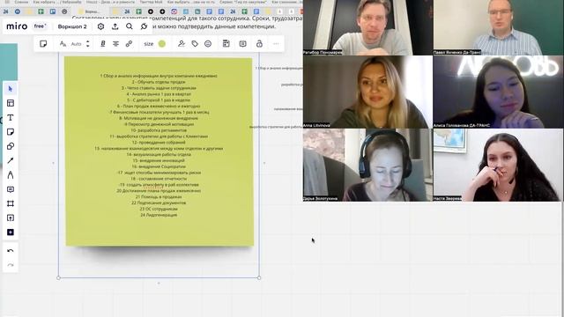The image size is (564, 317).
Task: Open Miro logo home link
Action: pyautogui.click(x=17, y=26)
